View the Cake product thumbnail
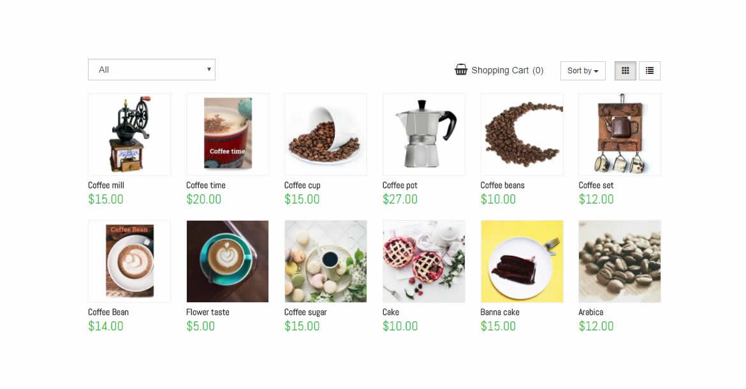This screenshot has width=746, height=389. click(x=424, y=261)
